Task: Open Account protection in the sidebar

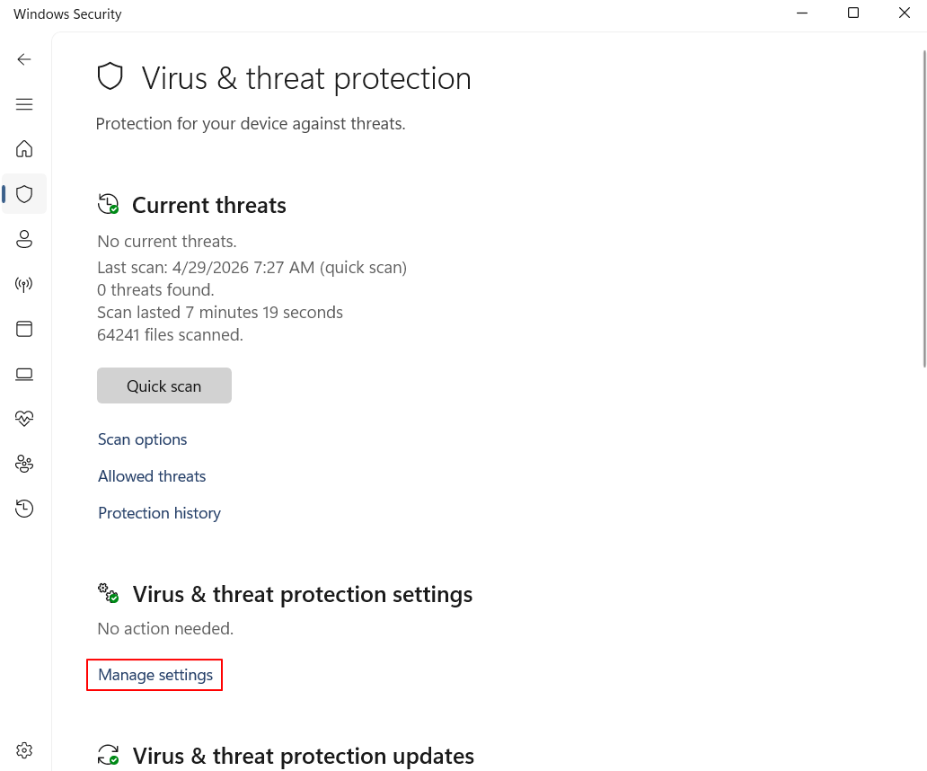Action: [24, 239]
